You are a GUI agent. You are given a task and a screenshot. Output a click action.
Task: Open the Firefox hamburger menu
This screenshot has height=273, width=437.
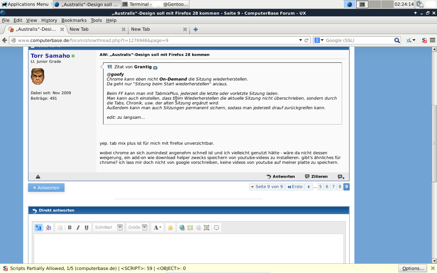[433, 40]
